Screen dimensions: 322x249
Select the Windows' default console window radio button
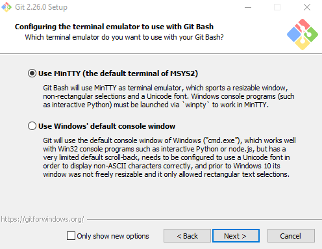point(32,126)
